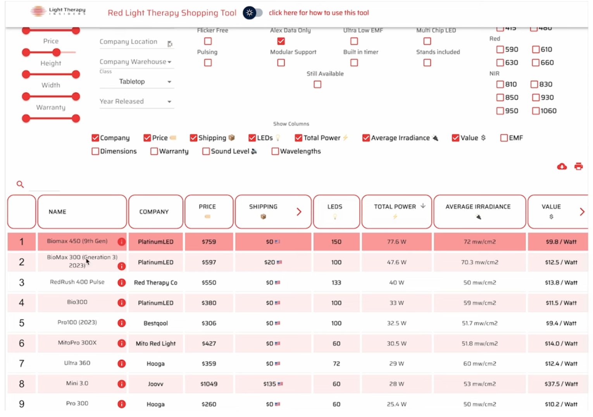This screenshot has height=417, width=593.
Task: Click the Company Location filter icon
Action: click(170, 44)
